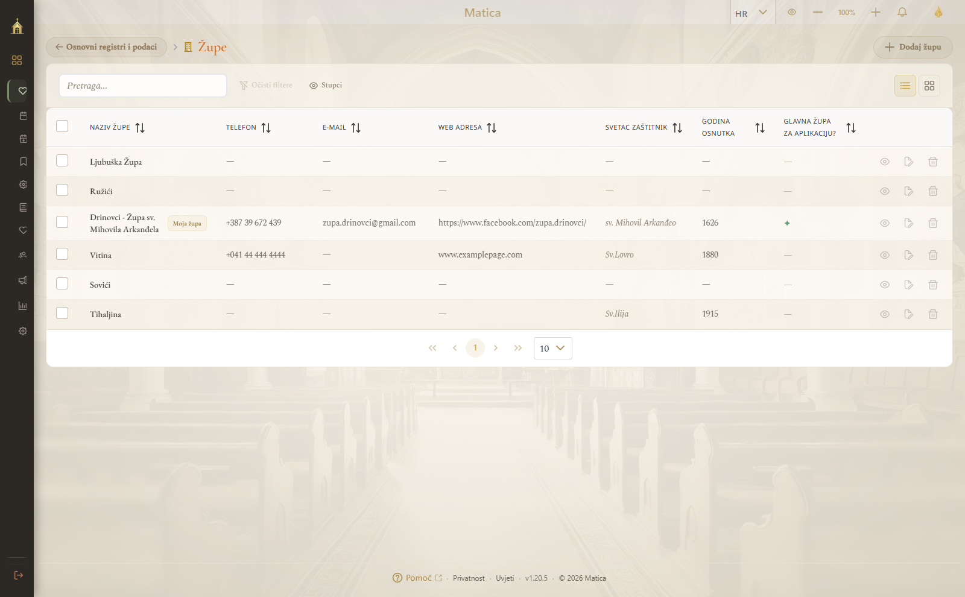
Task: Click the Dodaj župu button
Action: (913, 47)
